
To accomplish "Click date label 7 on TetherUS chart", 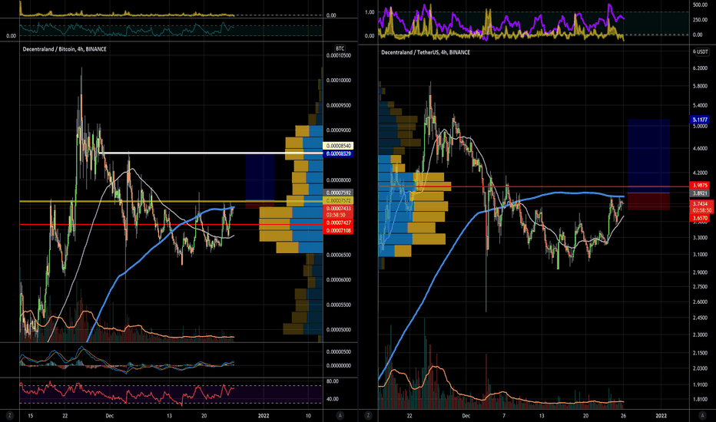I will coord(504,416).
